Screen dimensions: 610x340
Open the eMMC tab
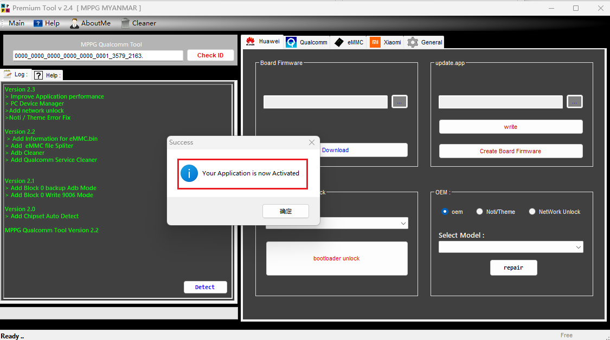[349, 42]
